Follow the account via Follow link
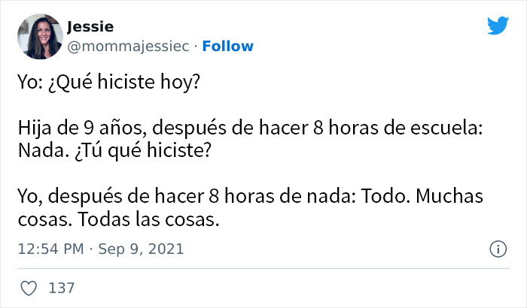This screenshot has width=527, height=308. click(228, 47)
